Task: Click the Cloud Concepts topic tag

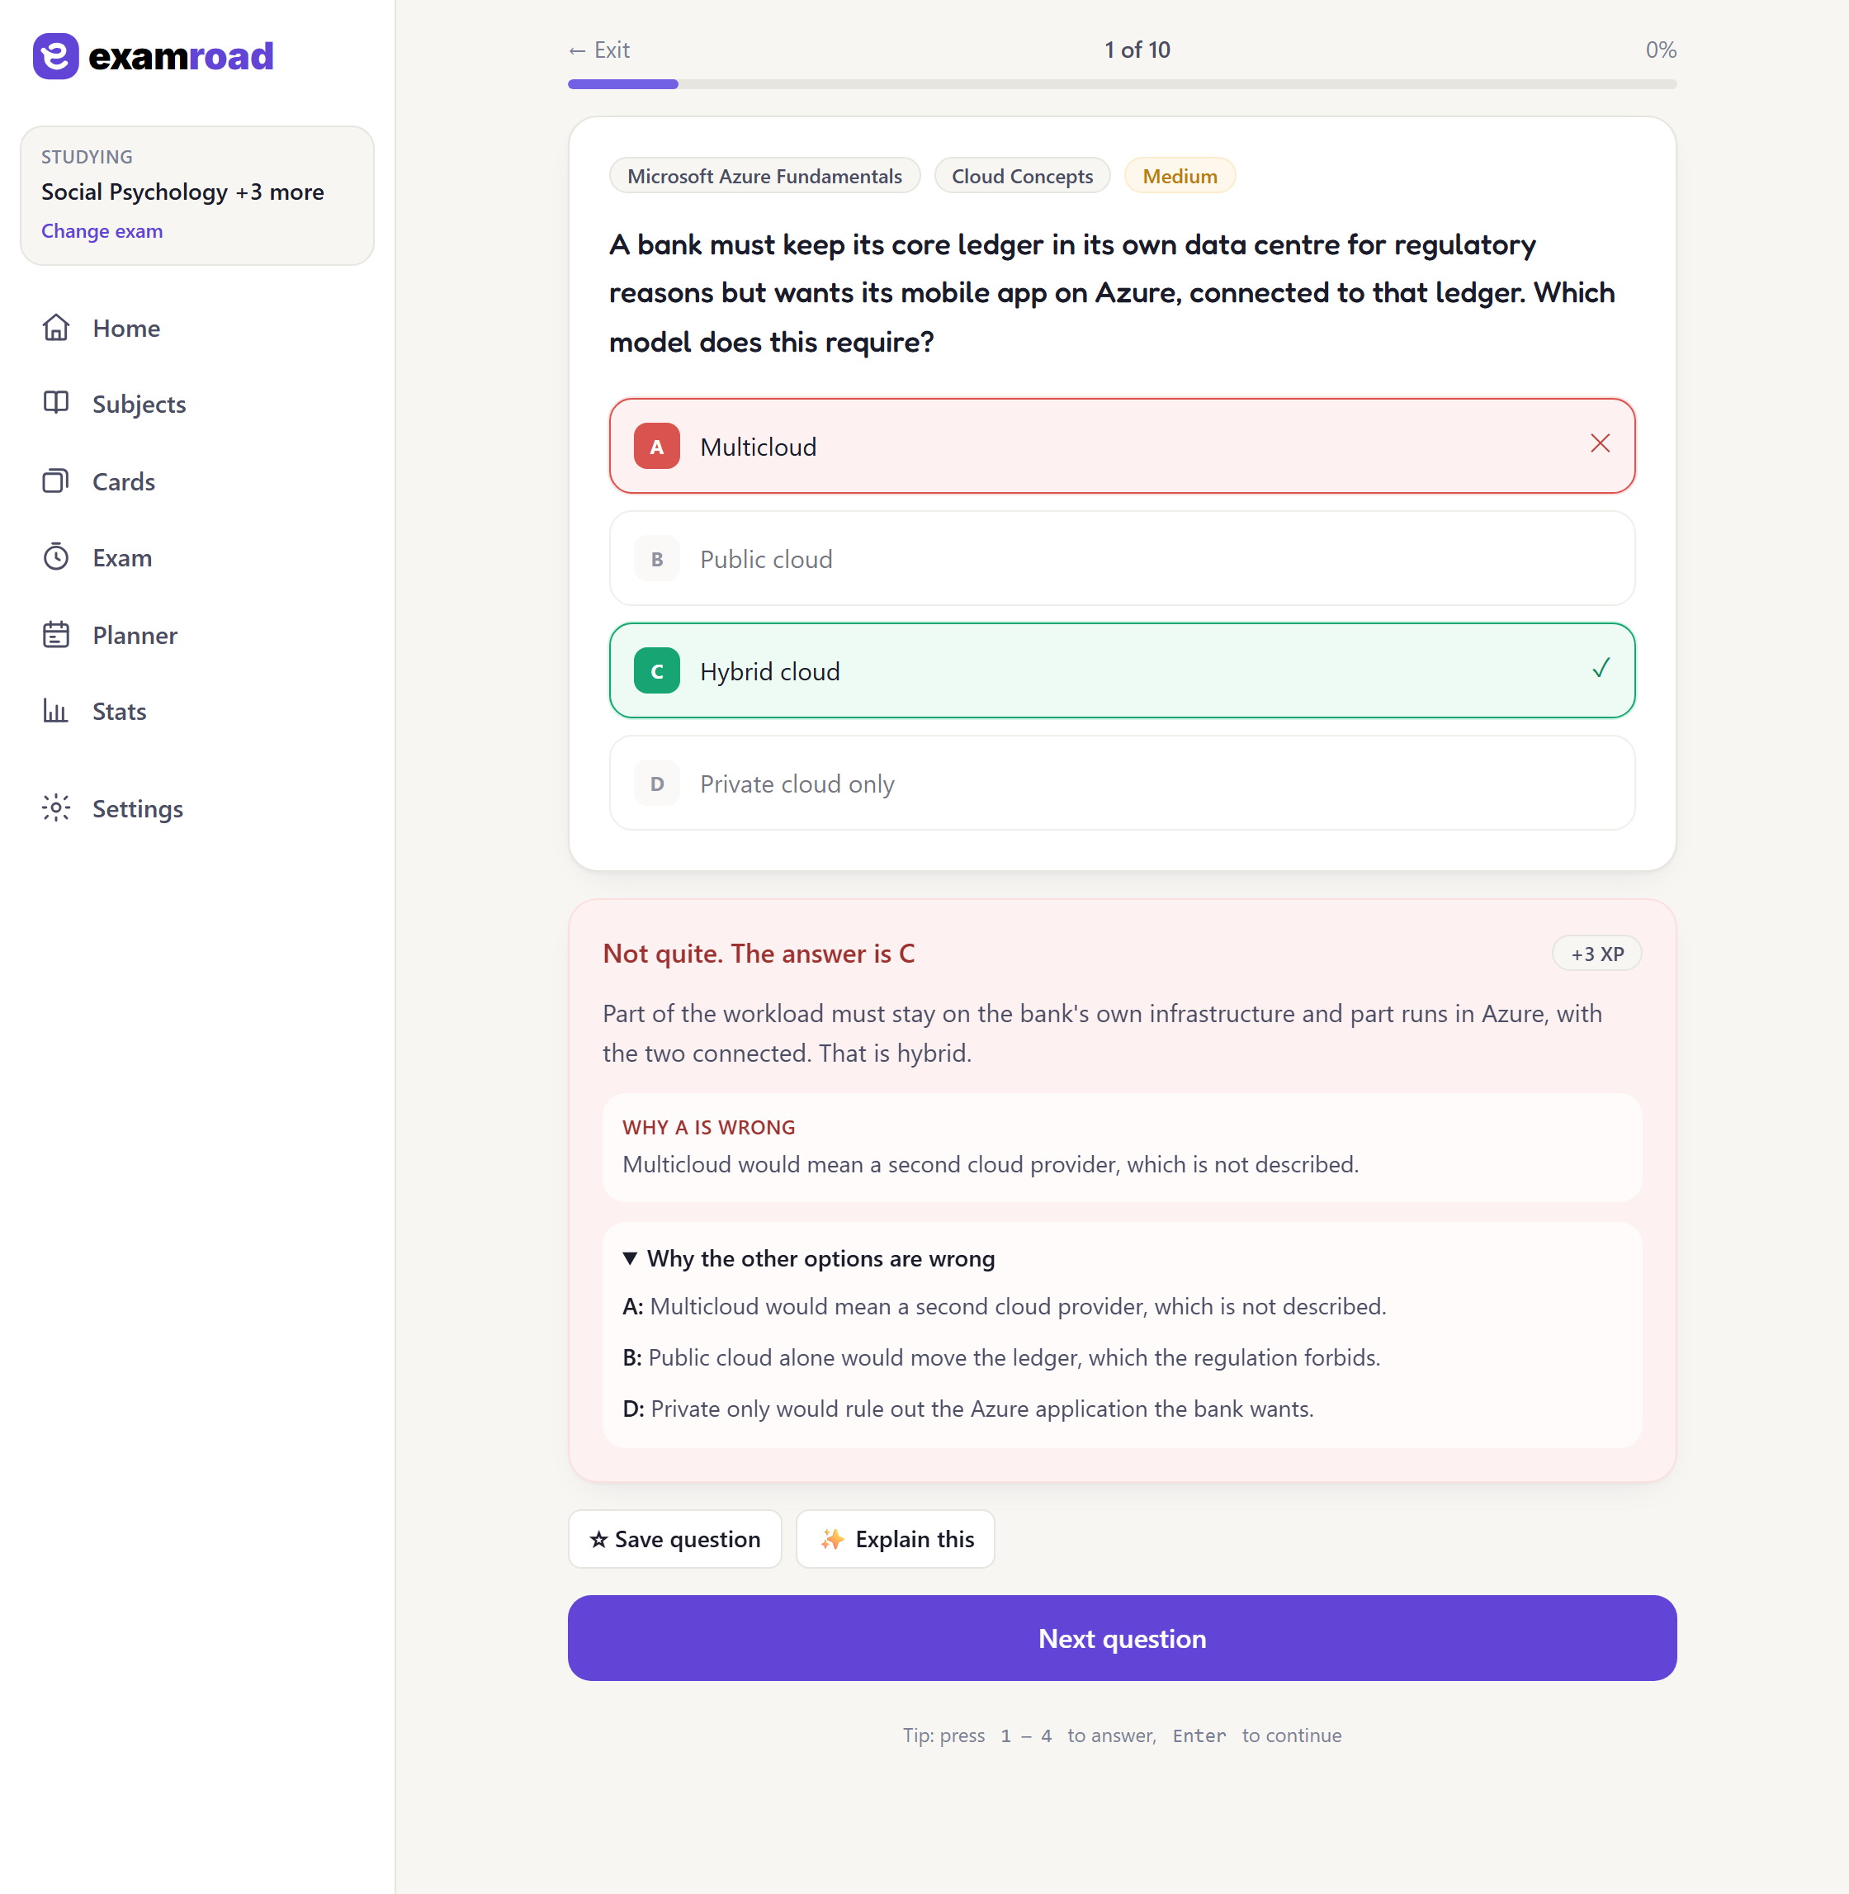Action: [1022, 176]
